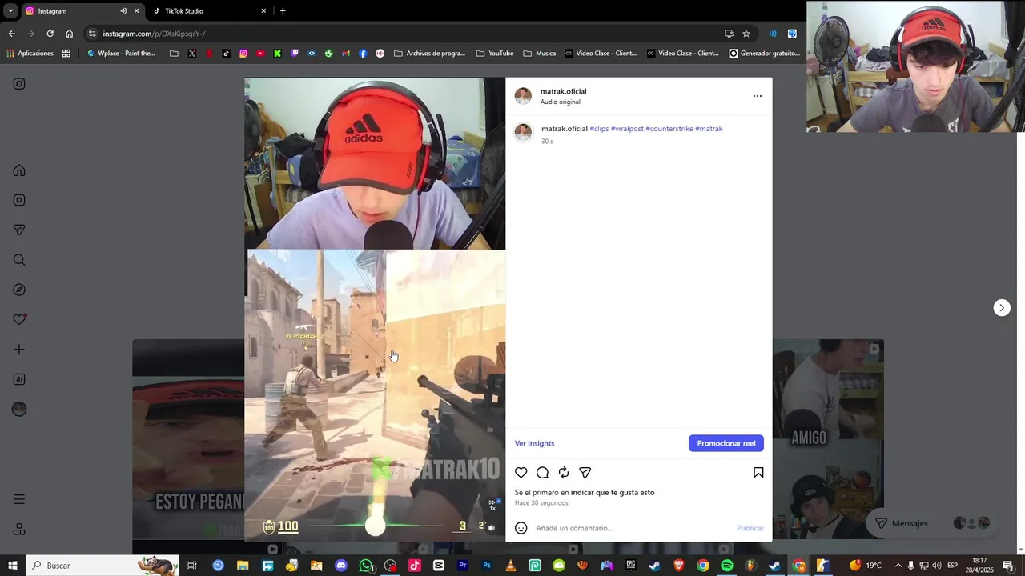This screenshot has height=576, width=1025.
Task: Open dashboard chart icon in sidebar
Action: tap(19, 379)
